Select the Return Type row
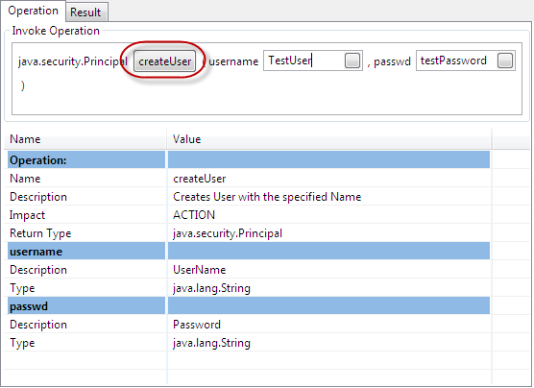 point(249,233)
